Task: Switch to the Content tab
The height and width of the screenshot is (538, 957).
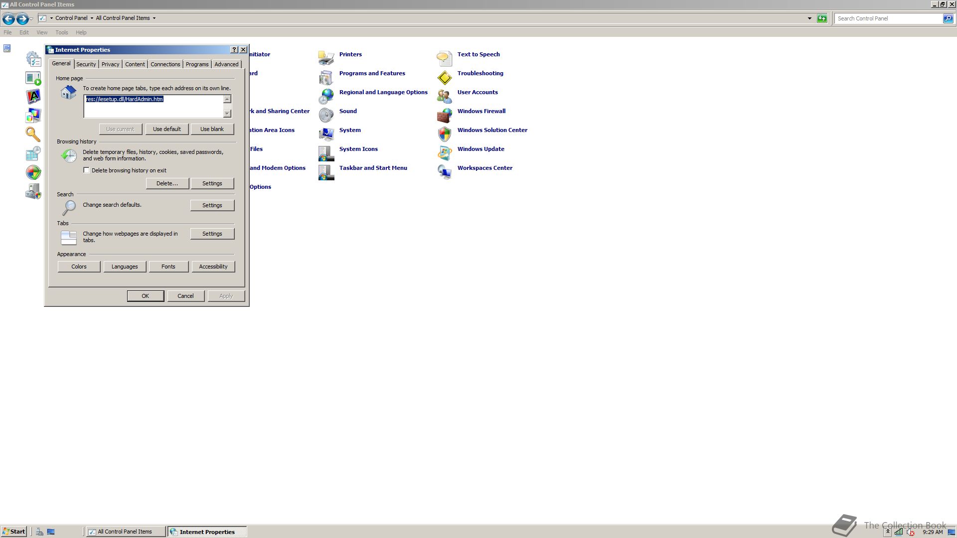Action: coord(135,64)
